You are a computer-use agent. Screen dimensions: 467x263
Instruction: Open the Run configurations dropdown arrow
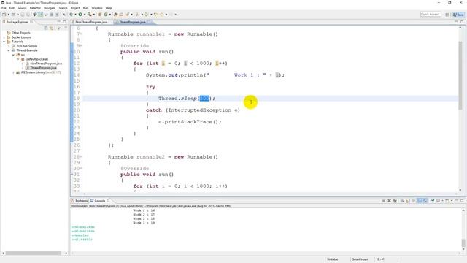pyautogui.click(x=85, y=15)
